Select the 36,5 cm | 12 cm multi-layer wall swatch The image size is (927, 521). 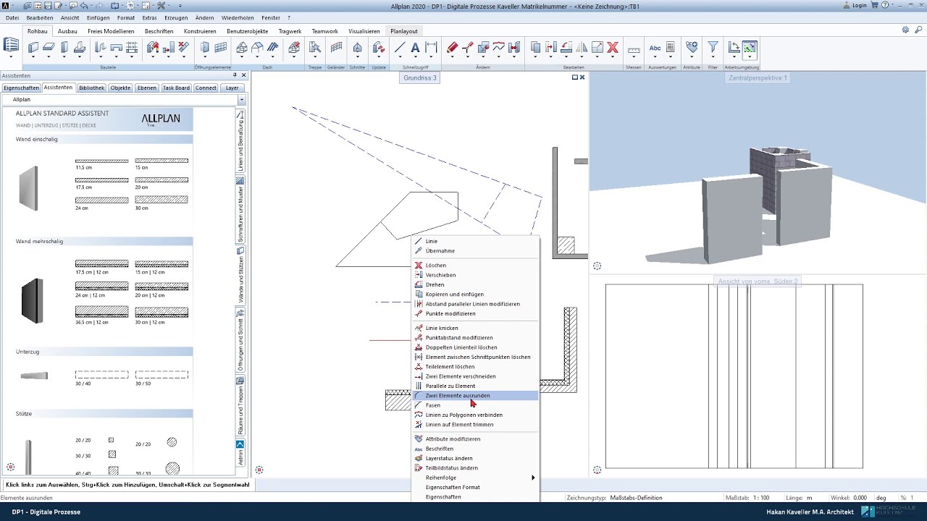(102, 312)
